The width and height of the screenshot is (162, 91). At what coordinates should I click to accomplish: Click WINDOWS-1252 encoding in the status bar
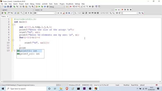point(87,85)
